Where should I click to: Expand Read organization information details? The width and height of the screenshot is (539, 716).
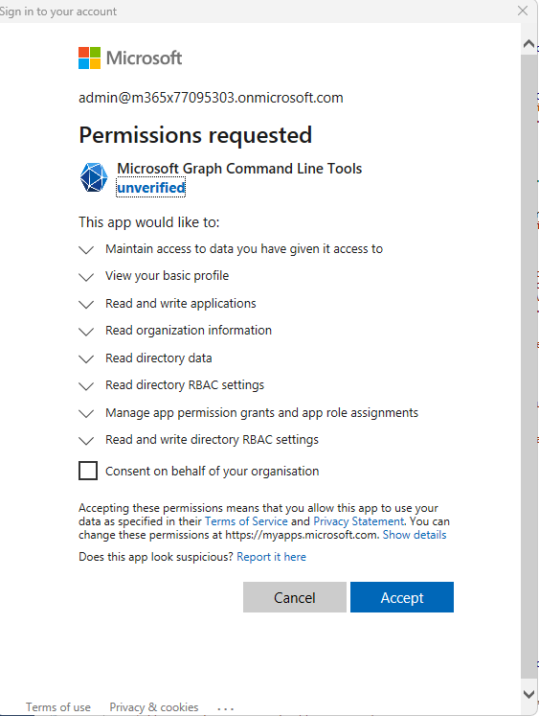(86, 332)
